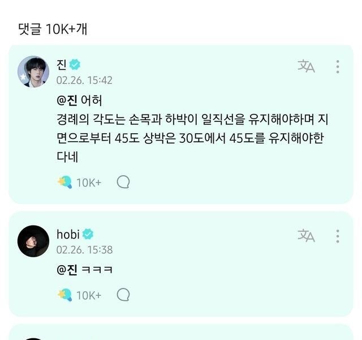Image resolution: width=362 pixels, height=340 pixels.
Task: Click the 10K+ like count on hobi's comment
Action: pos(89,295)
